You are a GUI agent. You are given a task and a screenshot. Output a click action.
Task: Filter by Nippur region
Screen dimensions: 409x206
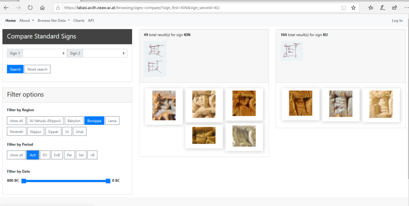coord(36,132)
